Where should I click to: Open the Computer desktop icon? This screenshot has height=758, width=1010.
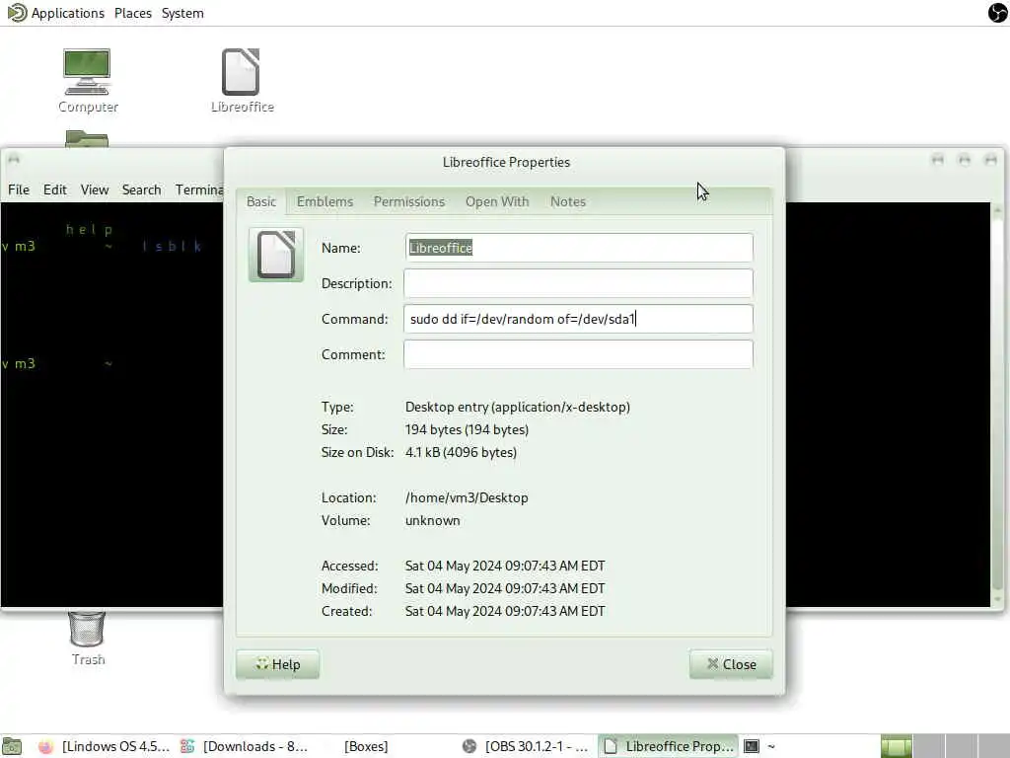[x=88, y=81]
